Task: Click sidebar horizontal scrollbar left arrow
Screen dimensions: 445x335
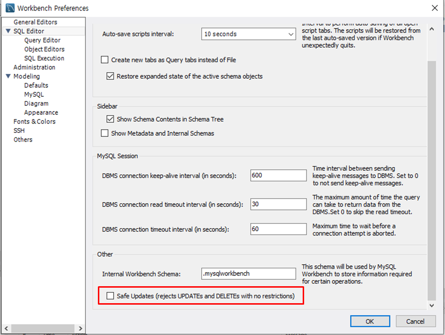Action: click(x=6, y=328)
